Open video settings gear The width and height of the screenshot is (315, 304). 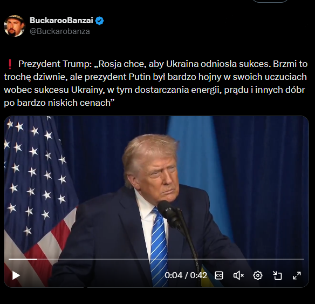258,275
